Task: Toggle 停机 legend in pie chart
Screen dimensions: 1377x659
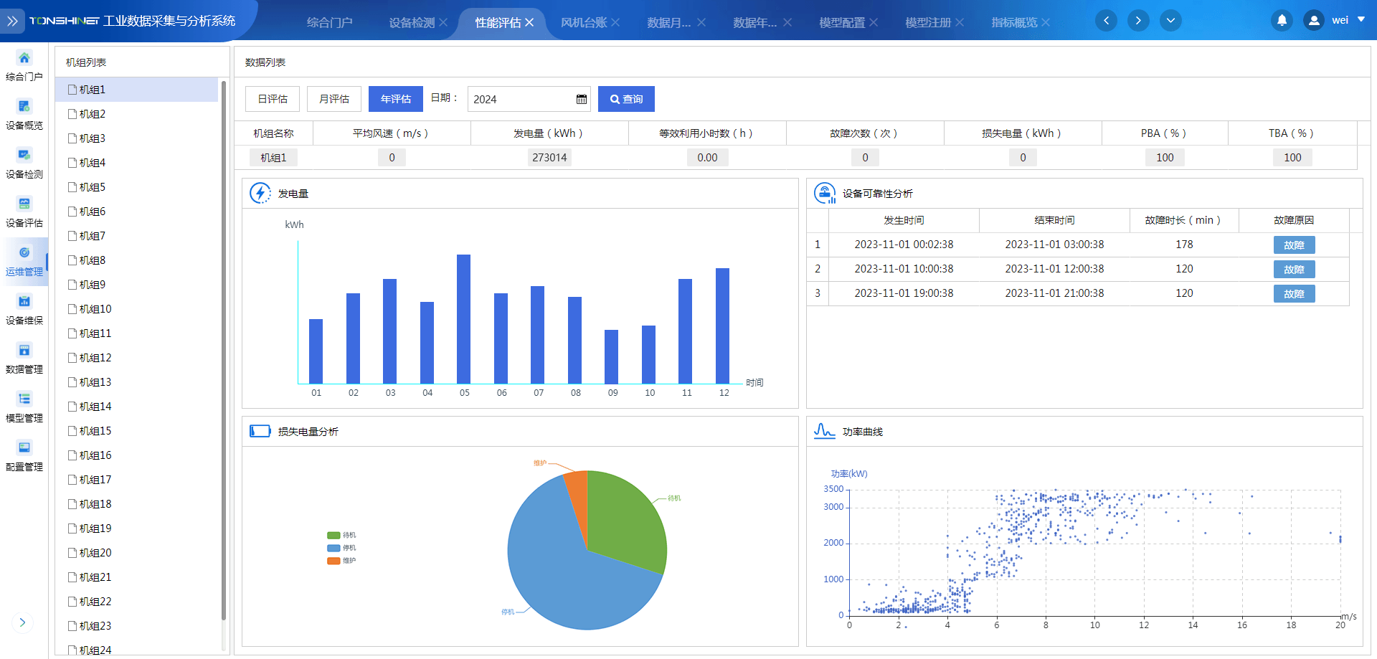Action: (x=341, y=548)
